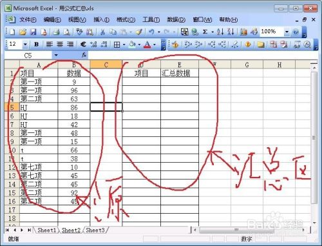Switch to the Sheet3 tab
This screenshot has height=246, width=322.
[x=95, y=231]
